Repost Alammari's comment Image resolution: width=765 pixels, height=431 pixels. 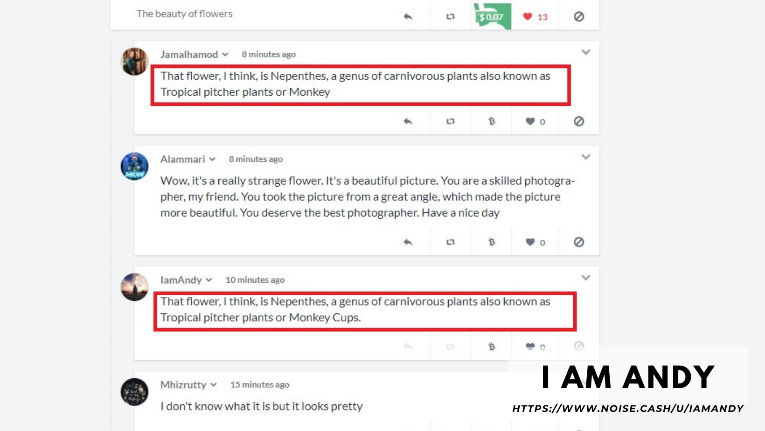pyautogui.click(x=450, y=242)
